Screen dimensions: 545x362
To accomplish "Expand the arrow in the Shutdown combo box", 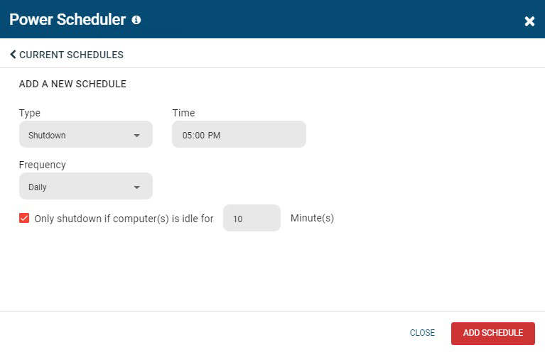I will point(137,136).
